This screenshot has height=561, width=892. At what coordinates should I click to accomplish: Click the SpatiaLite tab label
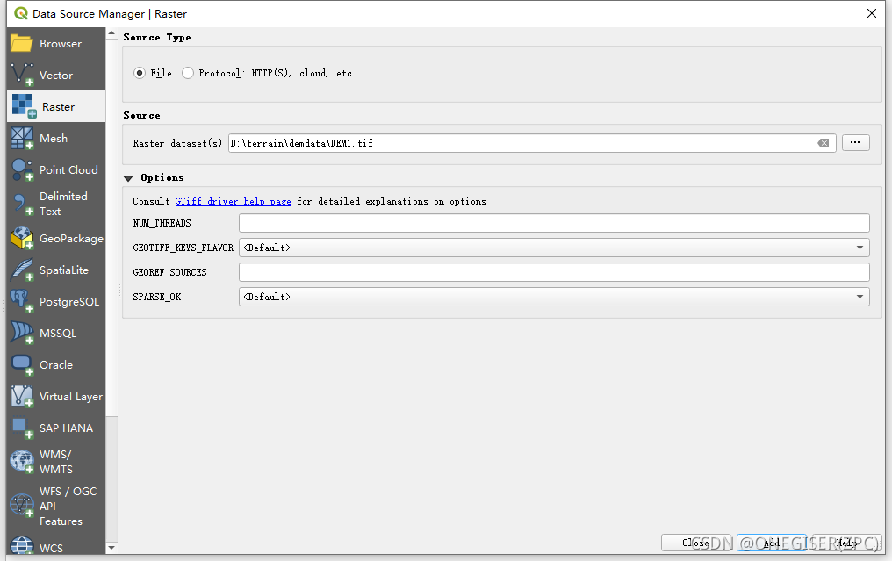tap(64, 270)
